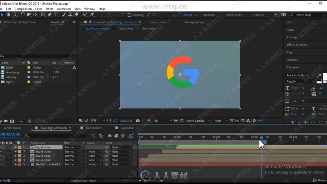Open the 25% magnification dropdown
This screenshot has width=327, height=184.
(x=98, y=121)
